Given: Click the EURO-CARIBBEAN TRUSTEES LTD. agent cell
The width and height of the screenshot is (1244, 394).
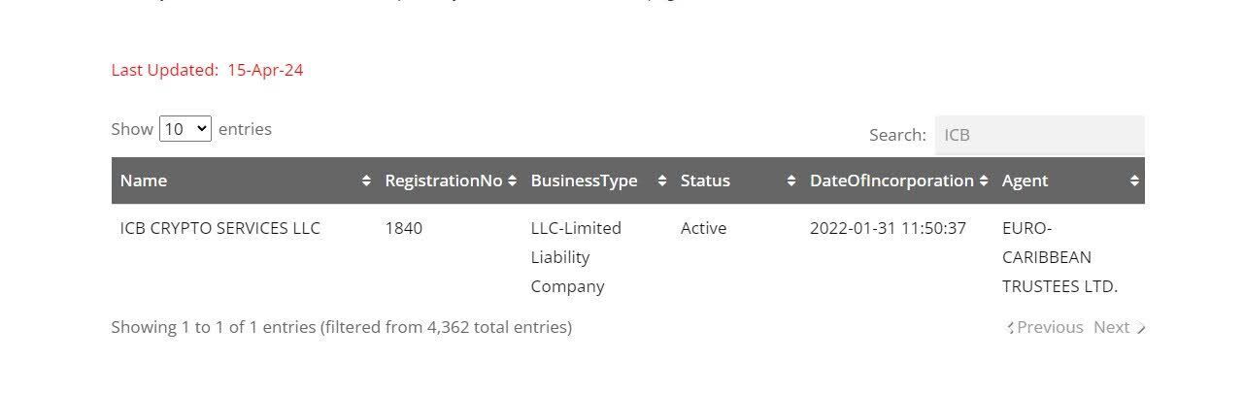Looking at the screenshot, I should [1060, 257].
